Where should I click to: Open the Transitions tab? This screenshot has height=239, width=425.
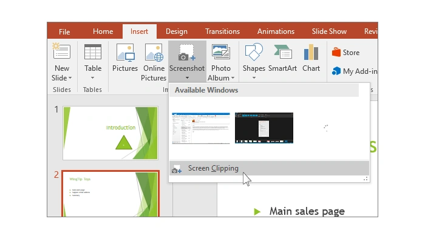click(x=222, y=31)
